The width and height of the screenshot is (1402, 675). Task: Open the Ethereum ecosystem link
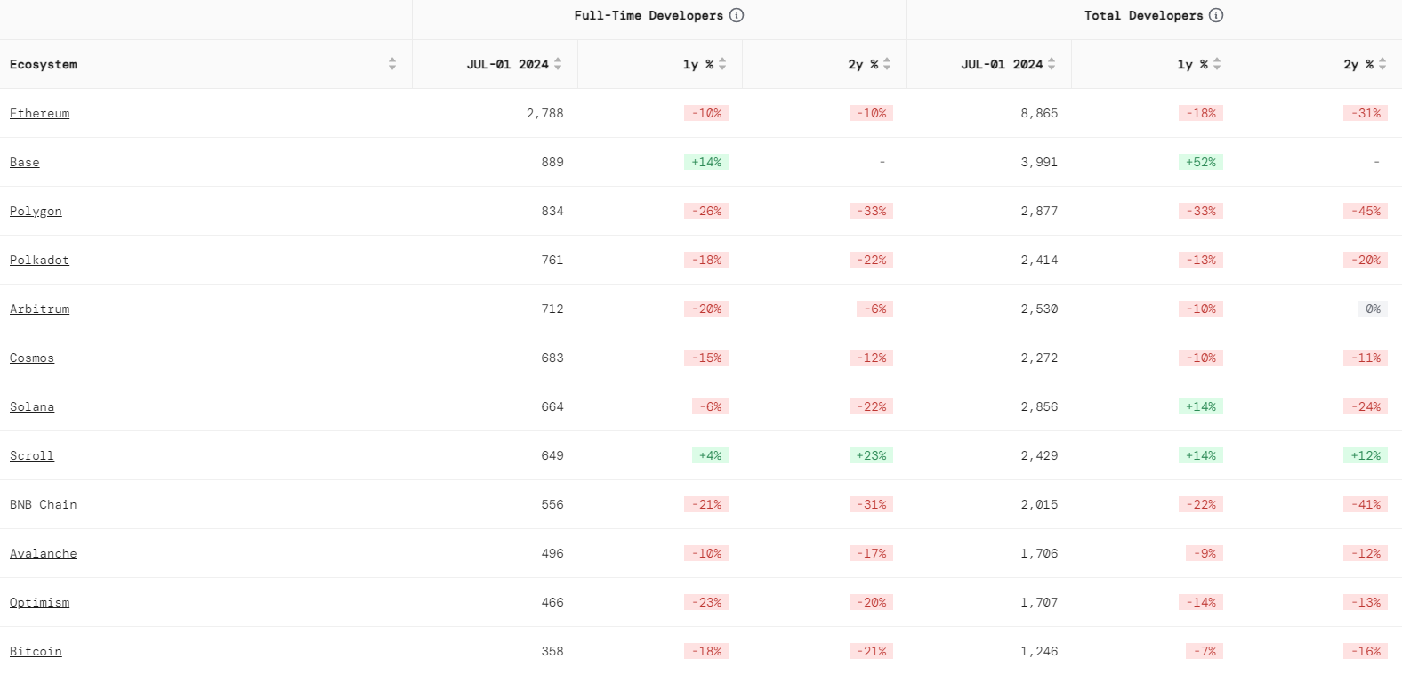(39, 113)
